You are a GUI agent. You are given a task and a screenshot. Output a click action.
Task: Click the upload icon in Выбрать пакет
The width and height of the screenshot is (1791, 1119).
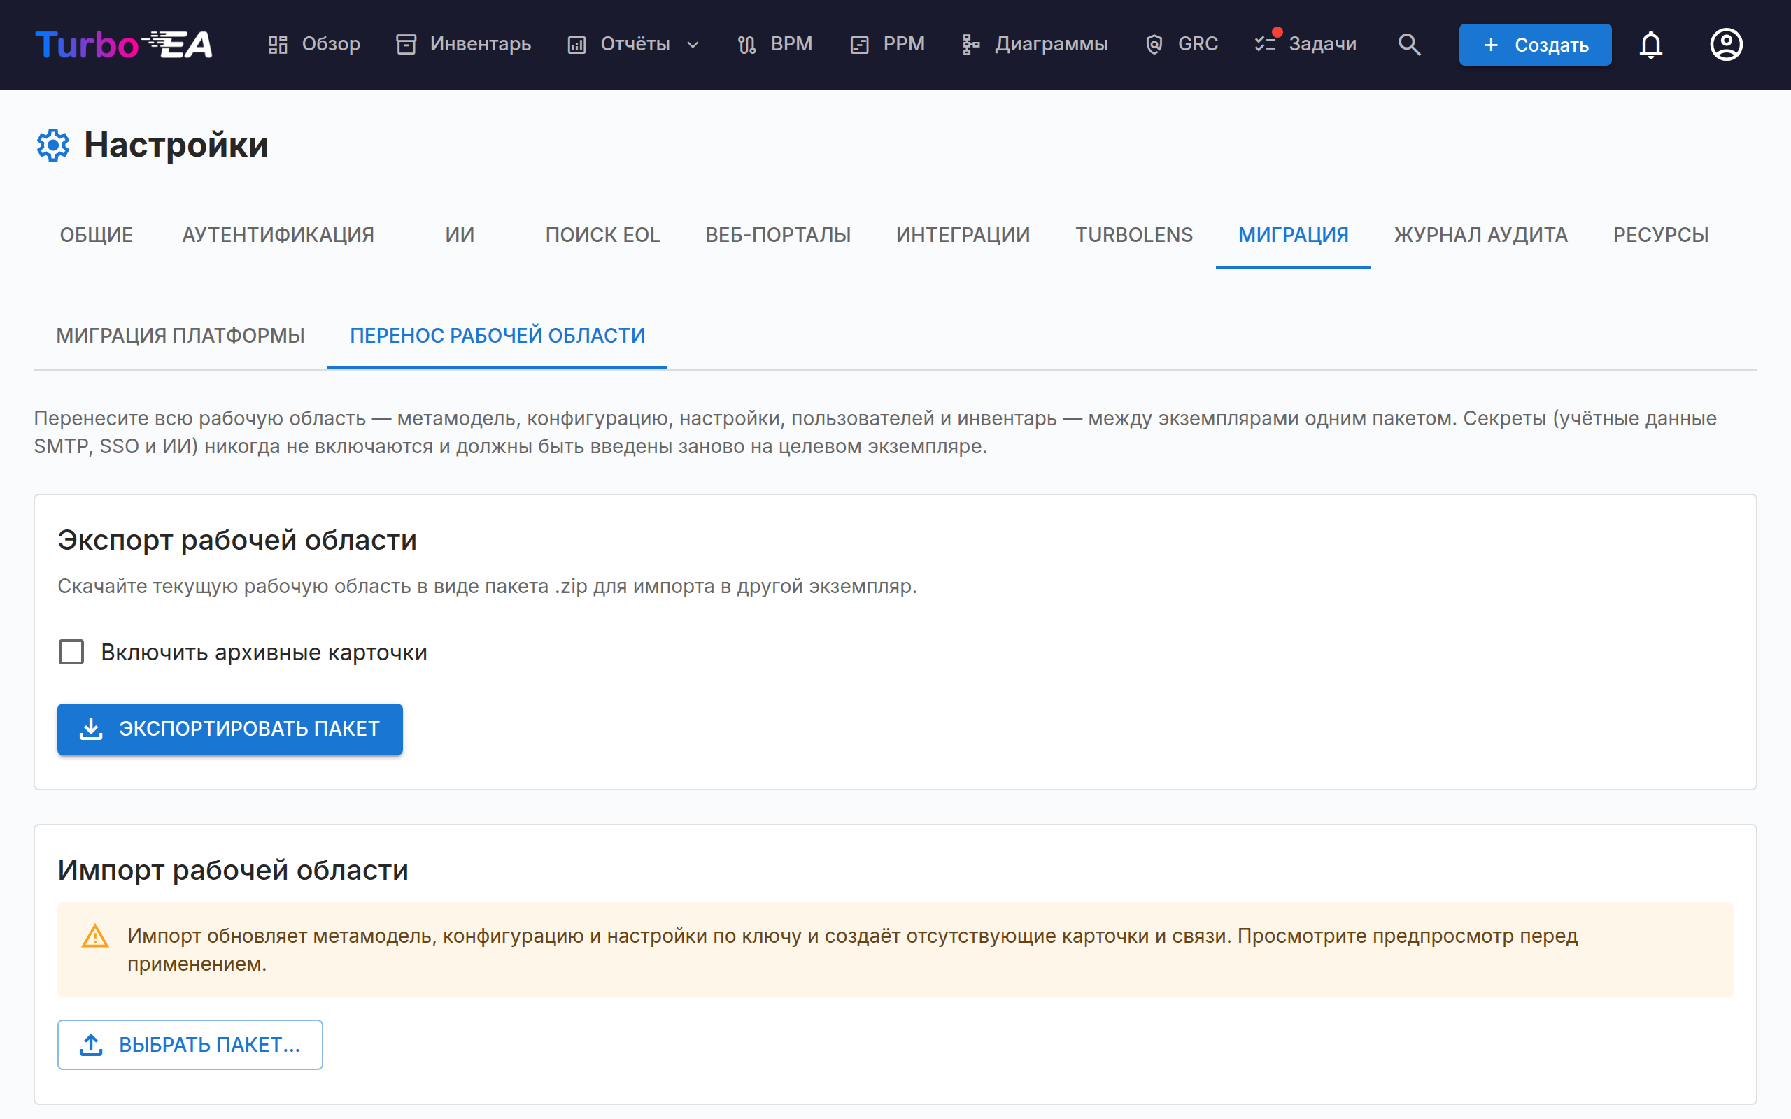click(91, 1044)
